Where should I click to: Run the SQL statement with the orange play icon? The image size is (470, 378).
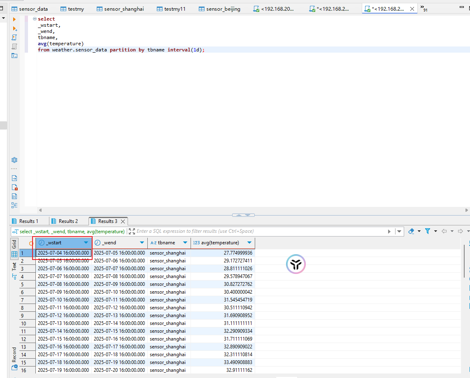[x=14, y=19]
